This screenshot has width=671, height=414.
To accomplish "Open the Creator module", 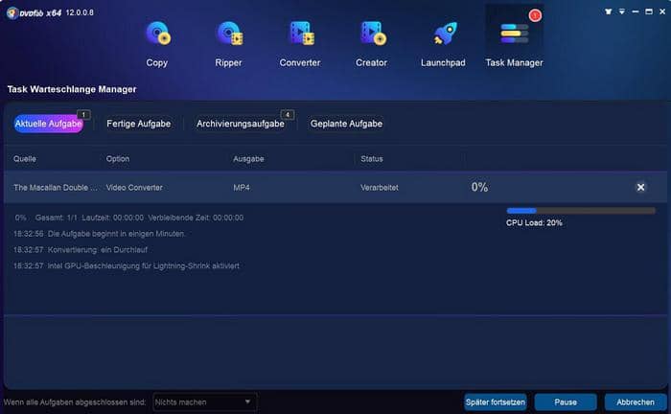I will 372,44.
